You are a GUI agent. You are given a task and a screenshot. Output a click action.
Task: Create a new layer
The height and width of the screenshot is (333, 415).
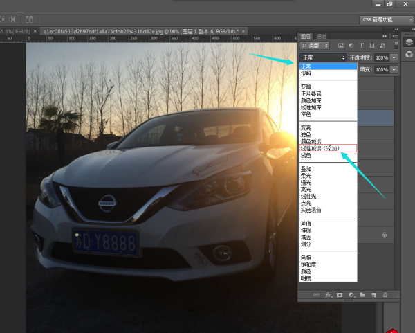point(374,295)
